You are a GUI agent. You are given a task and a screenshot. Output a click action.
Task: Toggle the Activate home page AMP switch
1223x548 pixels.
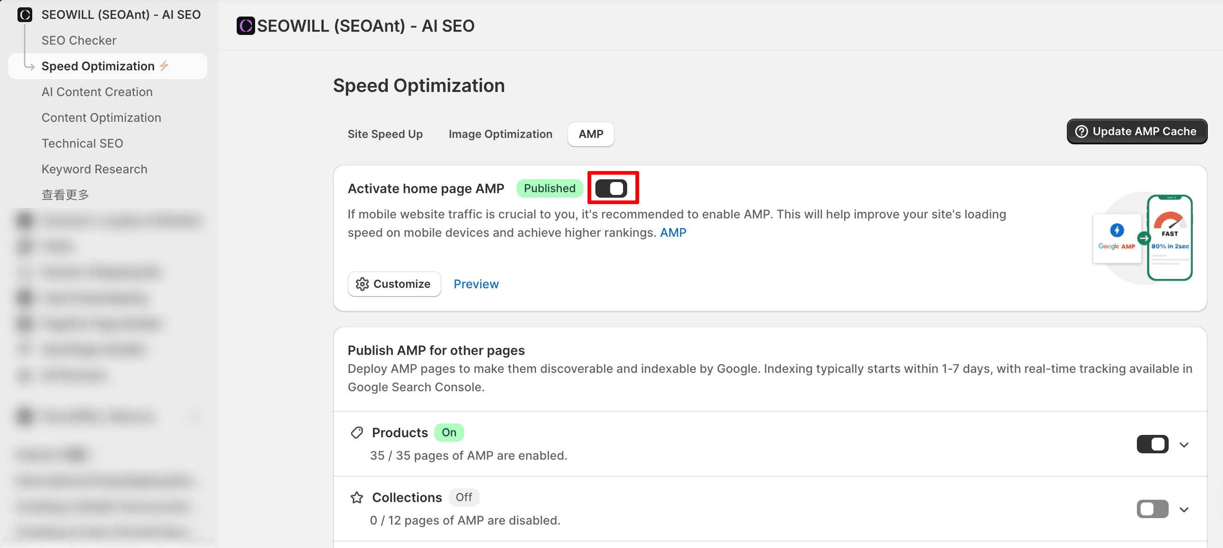(611, 188)
